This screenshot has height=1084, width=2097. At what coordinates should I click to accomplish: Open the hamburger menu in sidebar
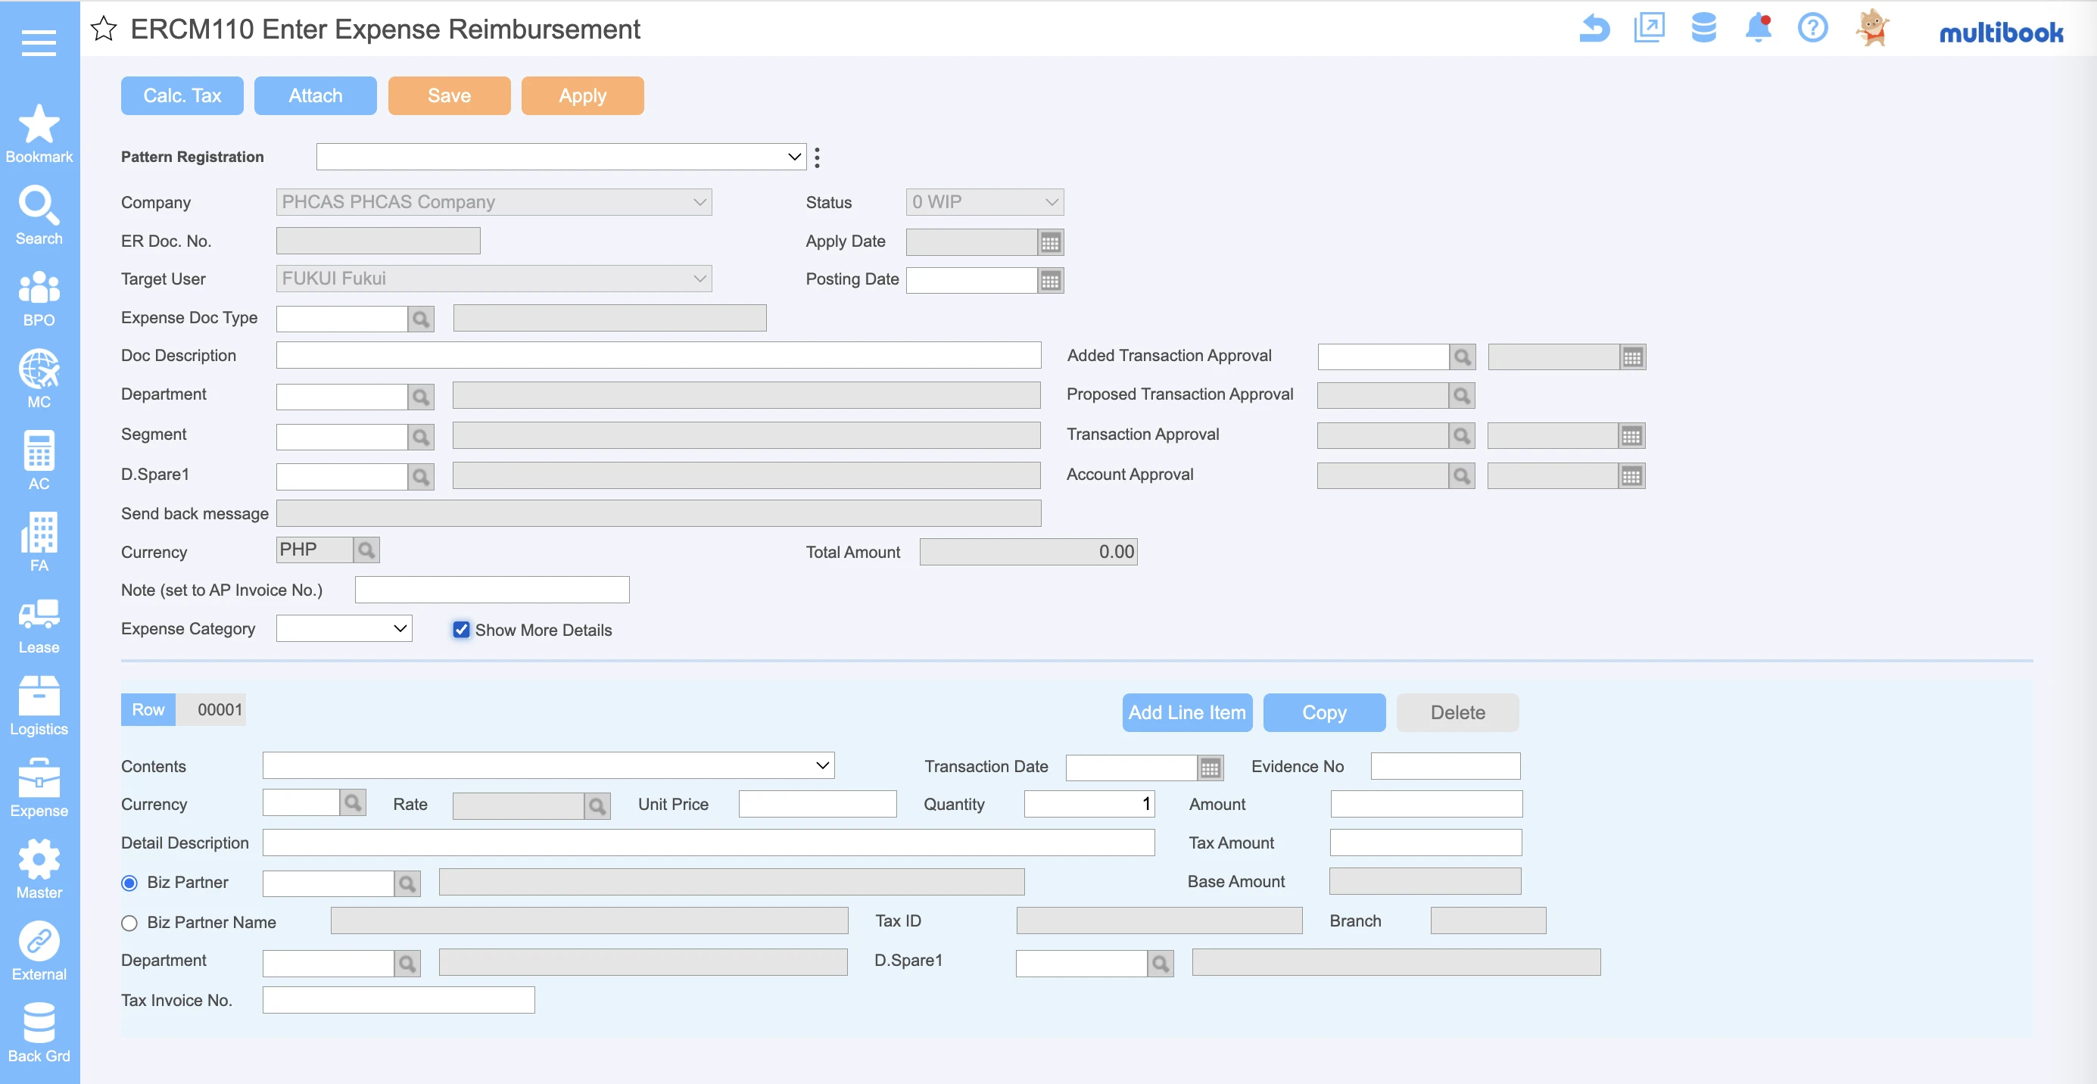point(39,42)
